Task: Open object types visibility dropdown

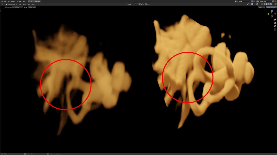Action: point(249,4)
